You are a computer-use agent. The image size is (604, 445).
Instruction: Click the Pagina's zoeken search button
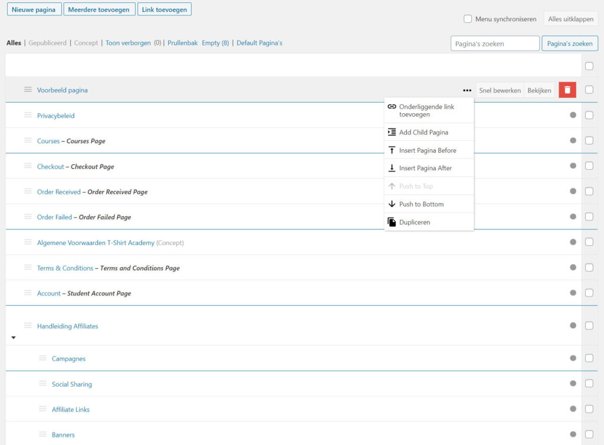tap(570, 44)
